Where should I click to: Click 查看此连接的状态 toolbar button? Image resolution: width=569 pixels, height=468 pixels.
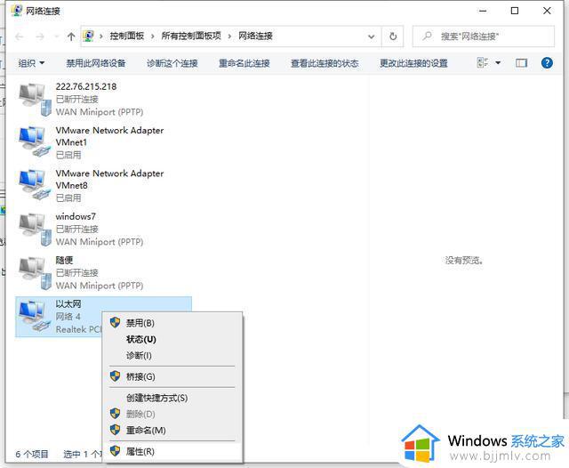tap(325, 63)
